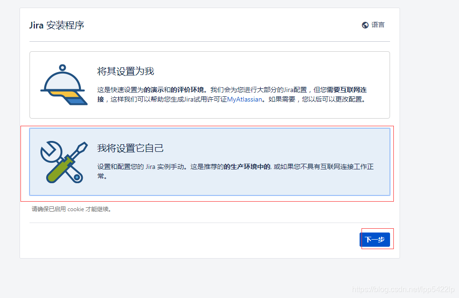Click the 下一步 next button
This screenshot has height=298, width=459.
coord(375,240)
